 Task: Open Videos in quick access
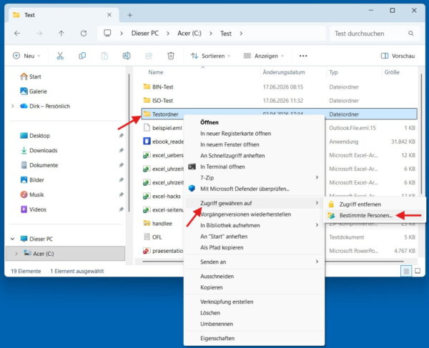tap(34, 209)
